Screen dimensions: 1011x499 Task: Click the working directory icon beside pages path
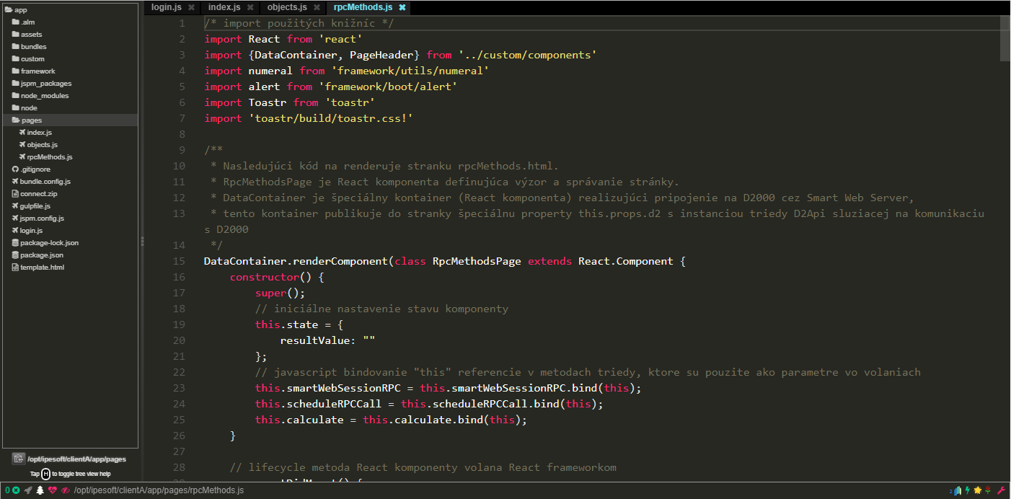point(18,459)
